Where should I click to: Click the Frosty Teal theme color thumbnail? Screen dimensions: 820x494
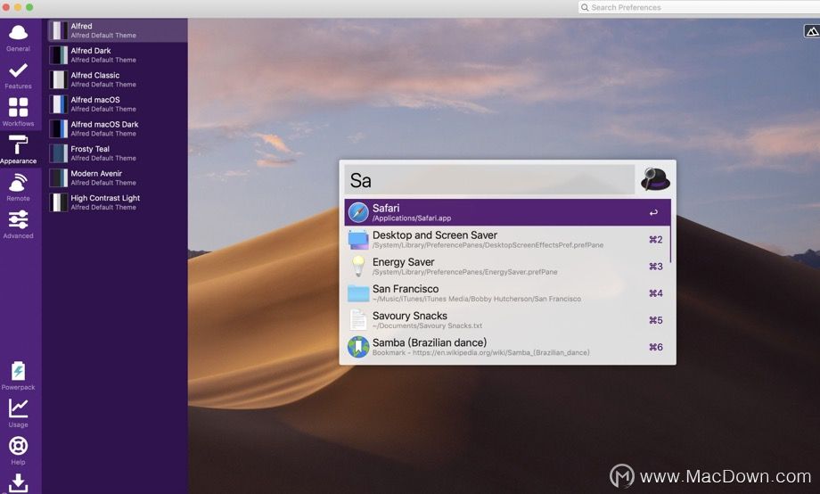tap(59, 153)
